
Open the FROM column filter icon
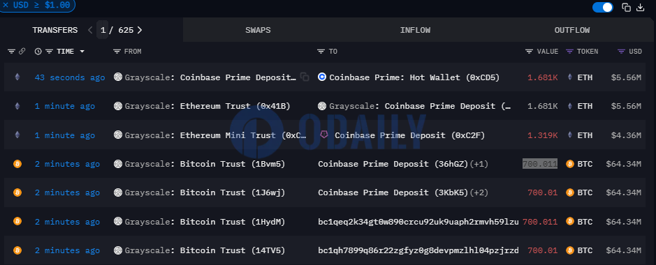[x=117, y=52]
